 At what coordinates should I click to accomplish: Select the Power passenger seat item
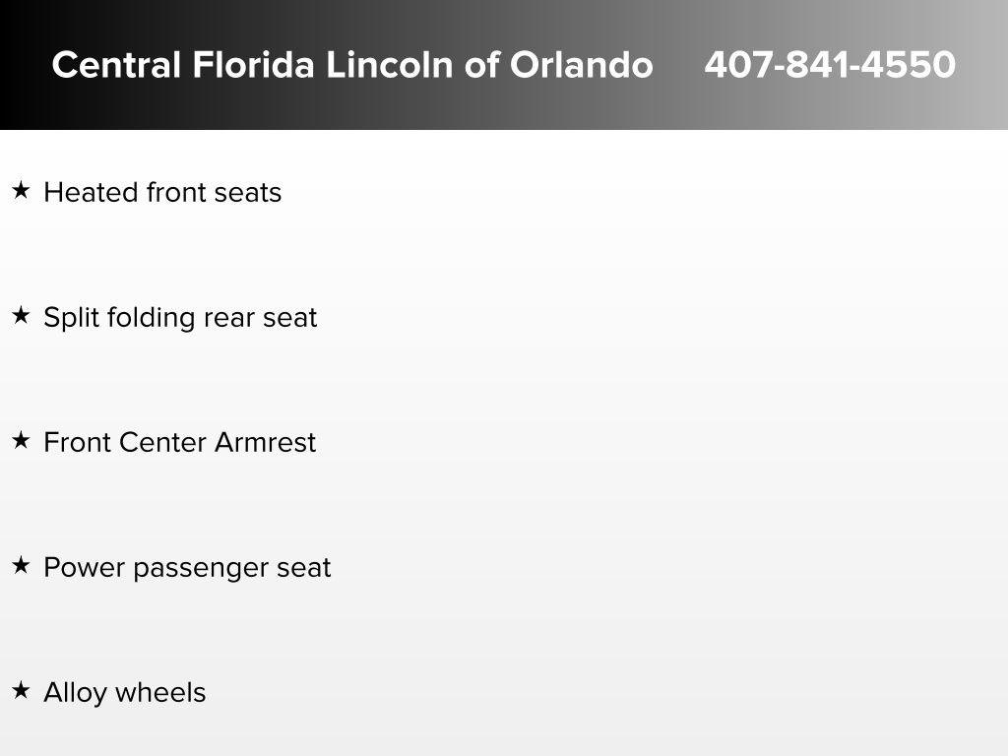pyautogui.click(x=187, y=568)
